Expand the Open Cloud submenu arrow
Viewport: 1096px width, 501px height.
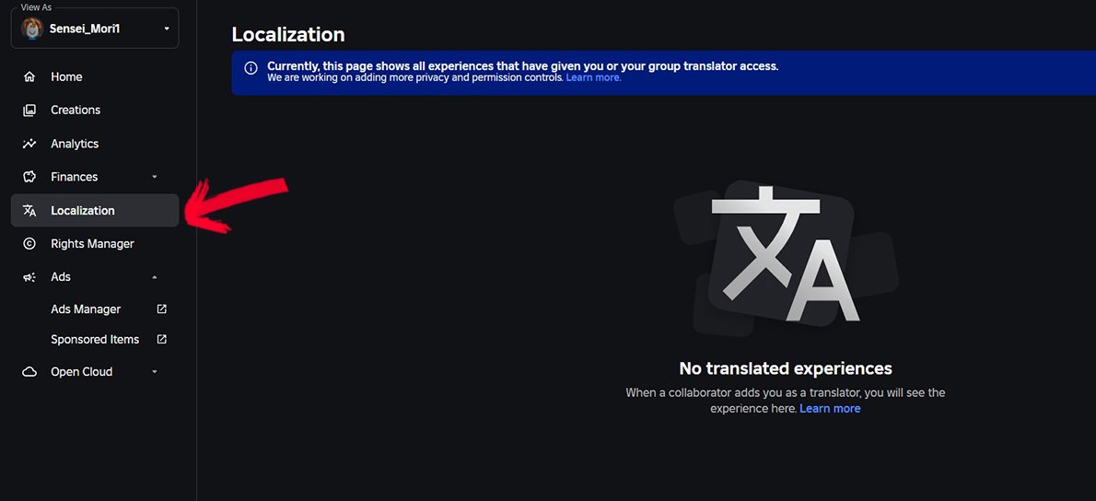pos(155,372)
